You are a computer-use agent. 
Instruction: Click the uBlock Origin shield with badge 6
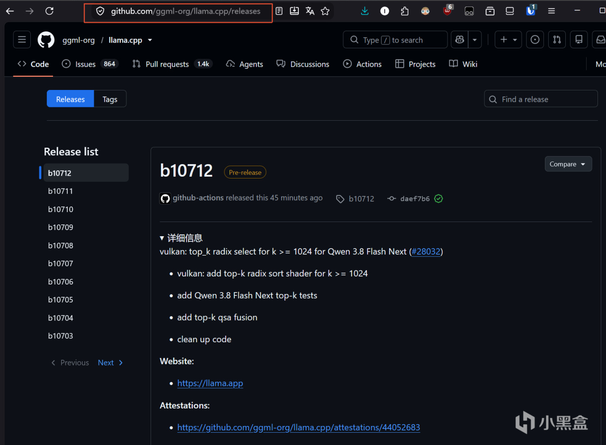[x=447, y=10]
